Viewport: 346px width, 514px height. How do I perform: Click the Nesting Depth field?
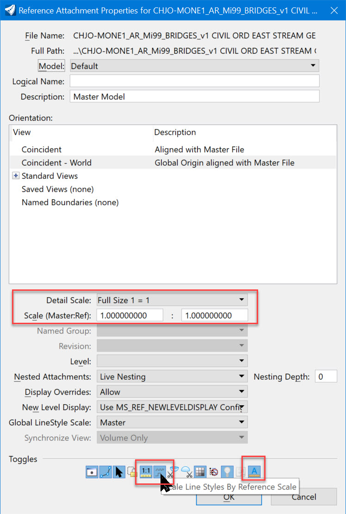point(326,376)
